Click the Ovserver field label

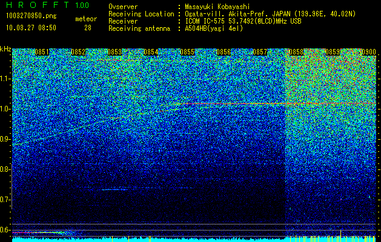point(123,7)
